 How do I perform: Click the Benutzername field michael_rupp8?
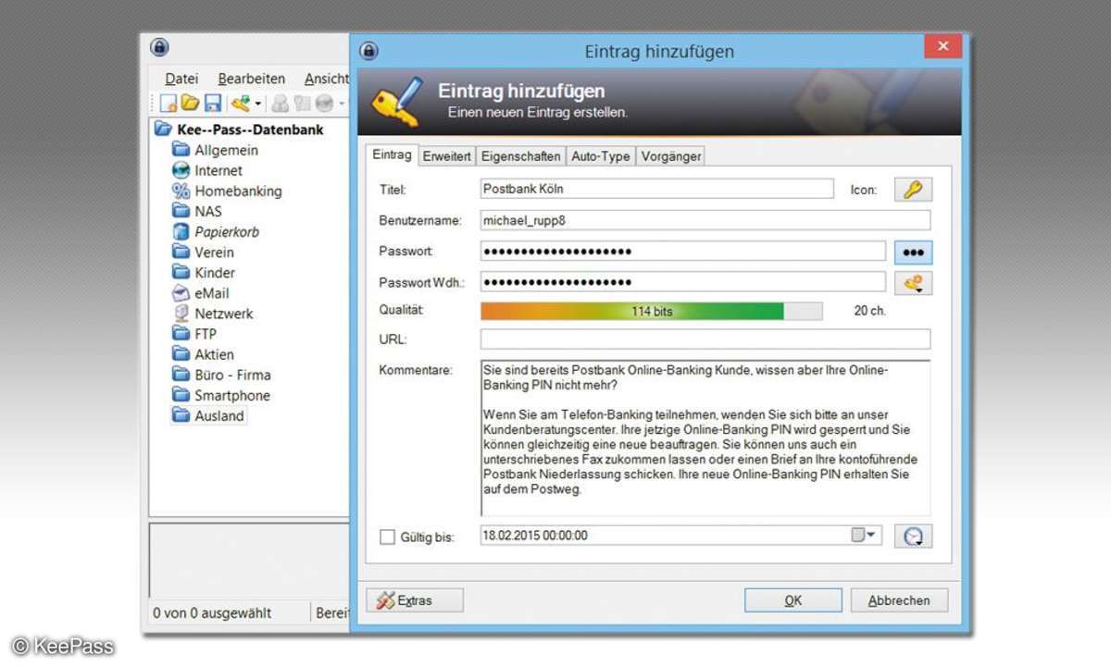coord(705,220)
